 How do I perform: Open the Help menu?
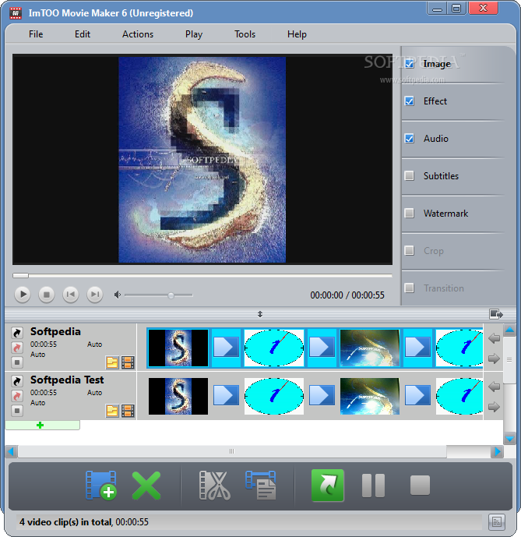pos(297,34)
